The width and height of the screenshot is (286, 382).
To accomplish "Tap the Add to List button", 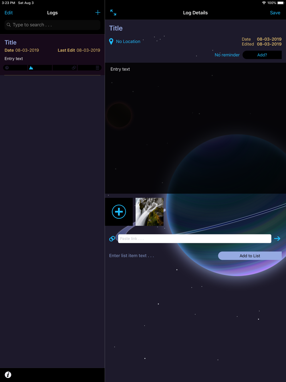I will point(250,256).
